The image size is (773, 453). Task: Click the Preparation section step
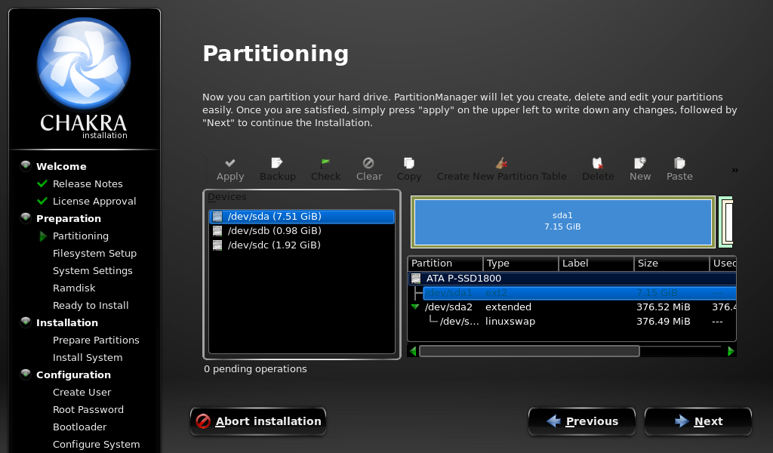click(x=69, y=218)
